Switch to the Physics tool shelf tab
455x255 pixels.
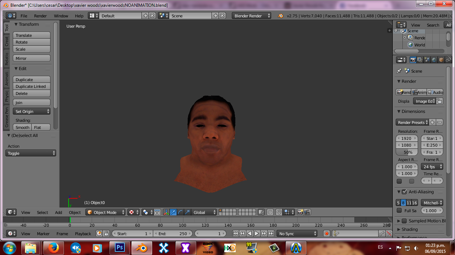point(7,96)
